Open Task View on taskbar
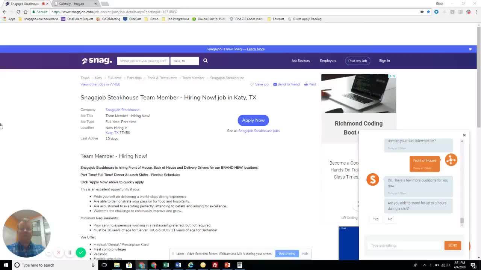The width and height of the screenshot is (481, 270). pos(104,265)
